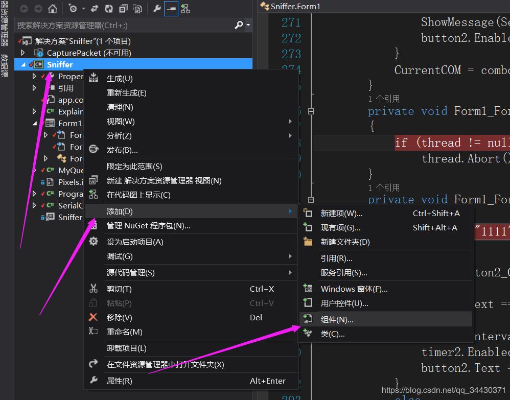Open the dropdown arrow beside the filter icon

tap(84, 9)
